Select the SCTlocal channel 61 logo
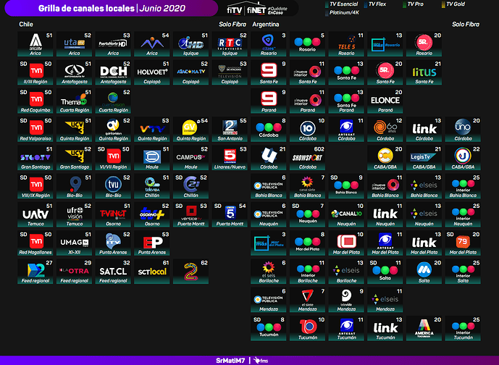Viewport: 499px width, 365px height. (x=152, y=272)
